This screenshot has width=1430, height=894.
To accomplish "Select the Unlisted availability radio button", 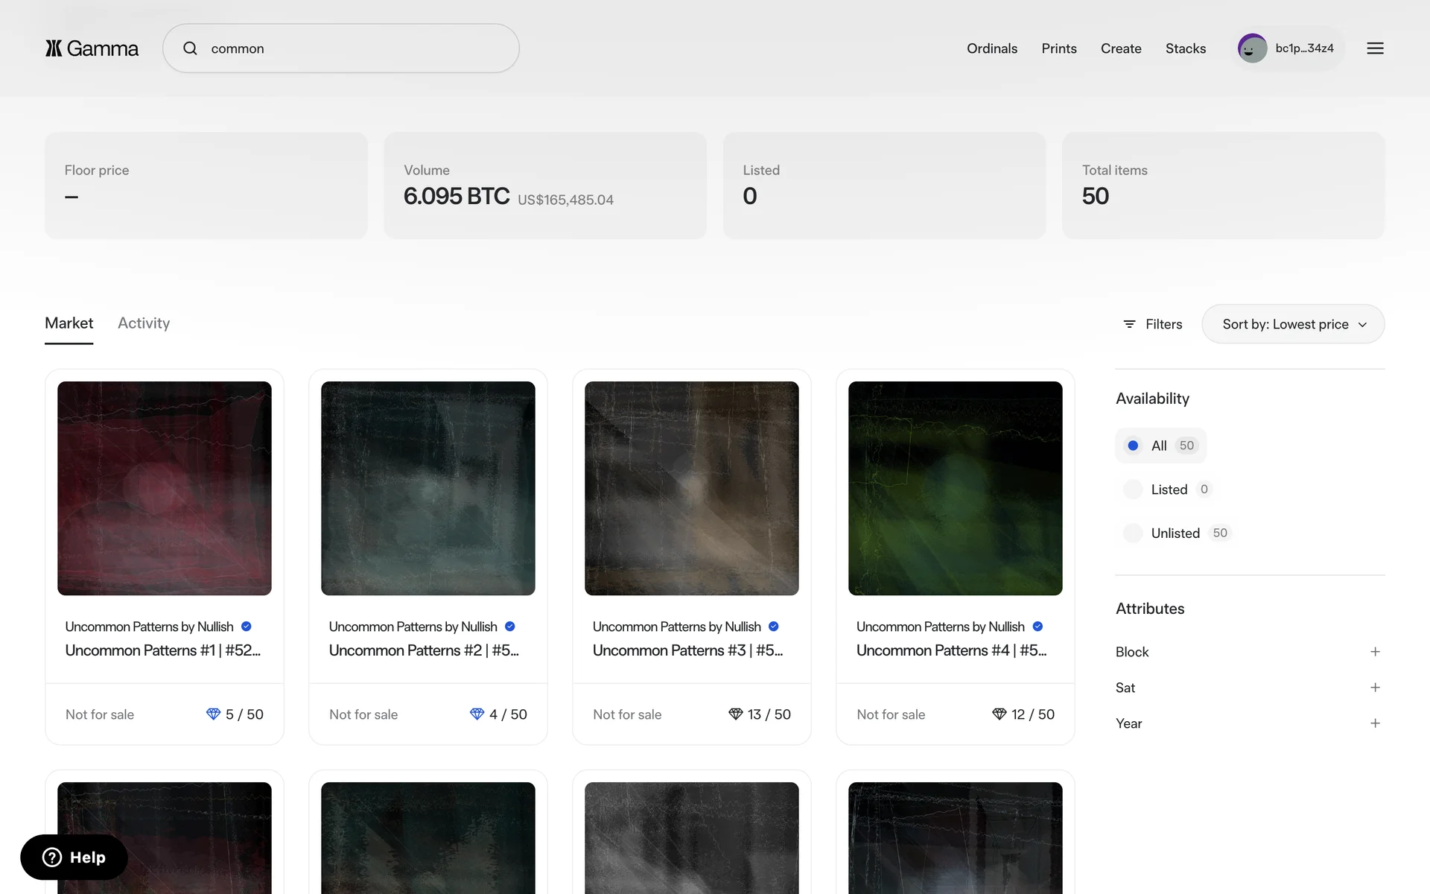I will coord(1133,533).
